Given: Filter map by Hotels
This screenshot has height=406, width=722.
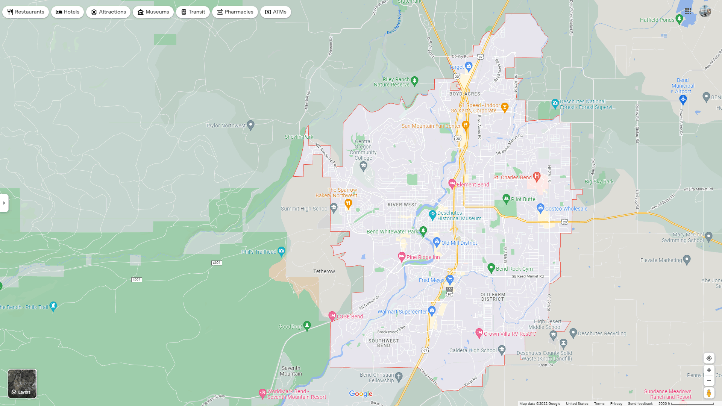Looking at the screenshot, I should 68,12.
